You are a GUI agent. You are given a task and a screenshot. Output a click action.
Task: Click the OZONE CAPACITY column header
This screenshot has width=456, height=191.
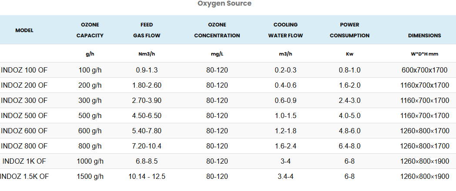pyautogui.click(x=90, y=30)
